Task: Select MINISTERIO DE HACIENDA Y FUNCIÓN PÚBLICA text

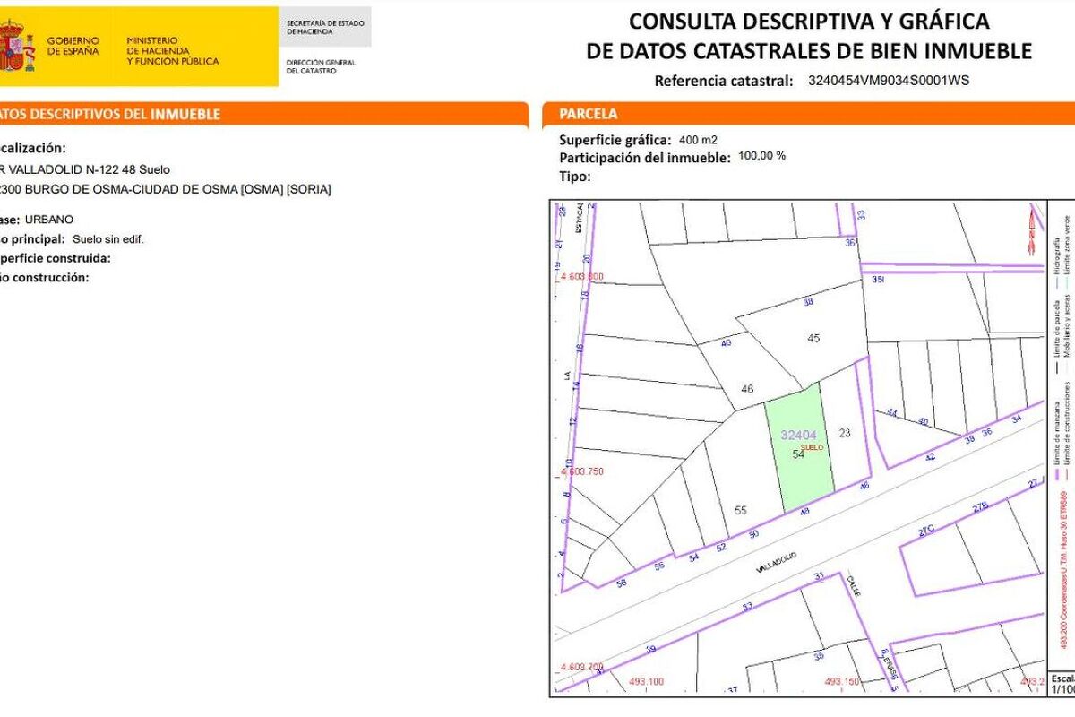Action: click(x=172, y=51)
